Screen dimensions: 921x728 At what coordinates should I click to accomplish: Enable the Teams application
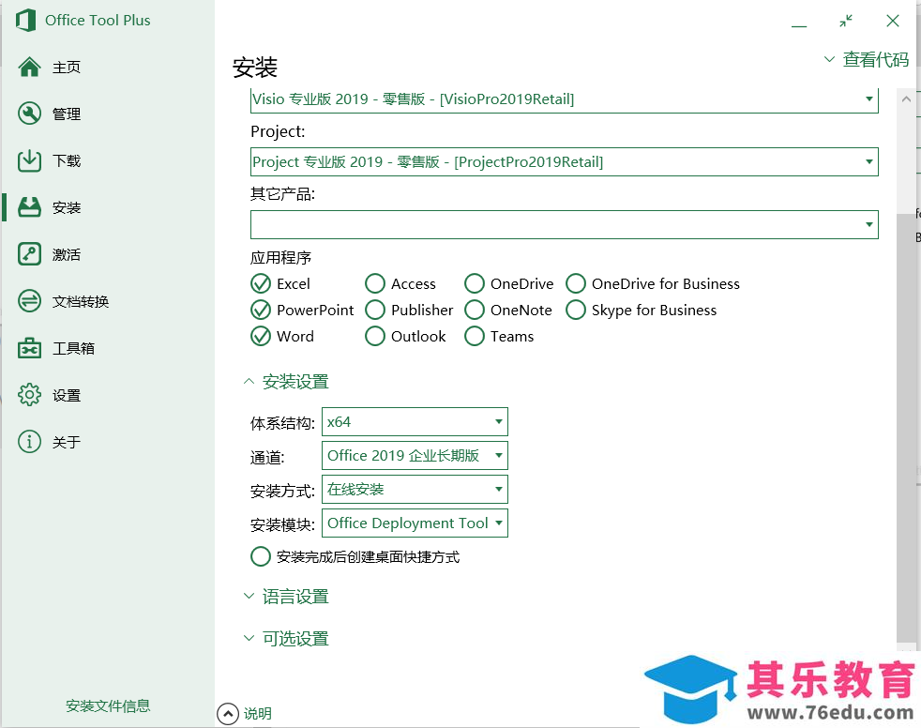click(x=475, y=336)
